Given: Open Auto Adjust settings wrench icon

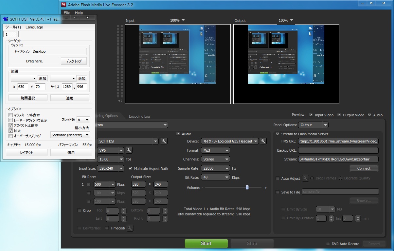Looking at the screenshot, I should click(305, 178).
